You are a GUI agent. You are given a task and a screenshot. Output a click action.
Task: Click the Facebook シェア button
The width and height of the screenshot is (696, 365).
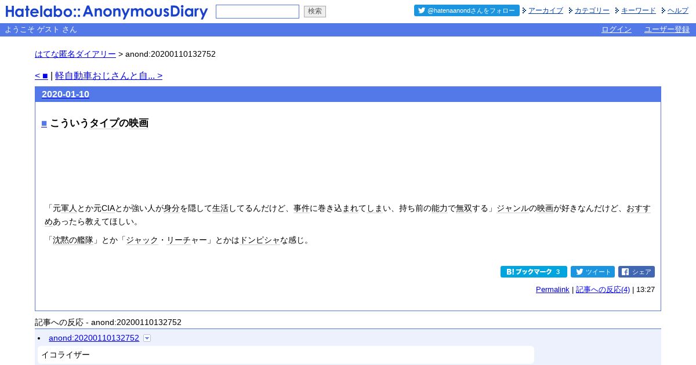click(x=636, y=272)
